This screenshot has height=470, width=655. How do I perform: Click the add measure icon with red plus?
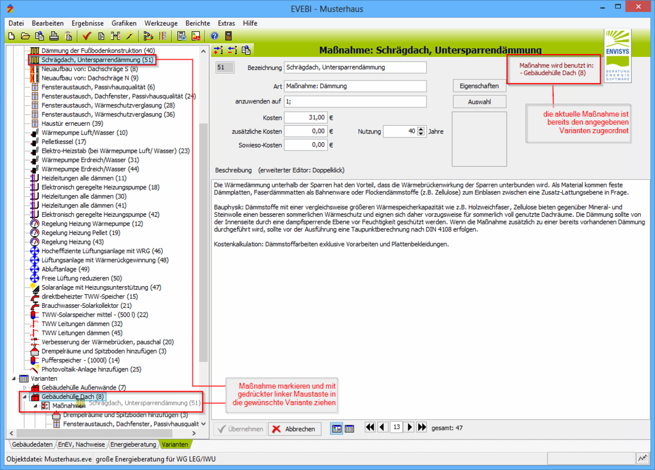[x=218, y=51]
